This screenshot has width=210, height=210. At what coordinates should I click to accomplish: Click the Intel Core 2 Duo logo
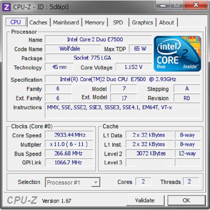(177, 54)
